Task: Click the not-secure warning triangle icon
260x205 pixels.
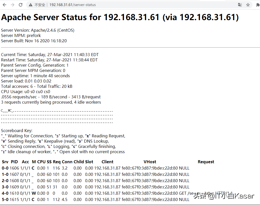Action: click(31, 5)
